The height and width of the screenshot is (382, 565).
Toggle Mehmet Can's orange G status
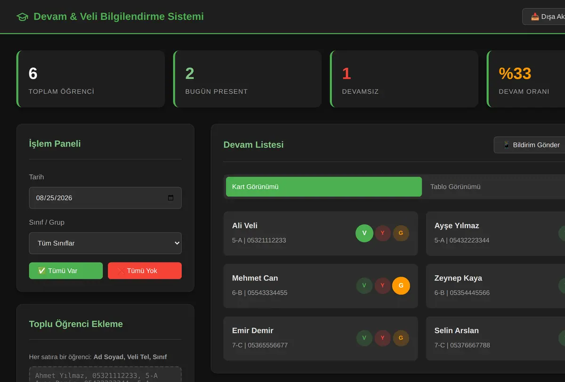click(x=401, y=285)
